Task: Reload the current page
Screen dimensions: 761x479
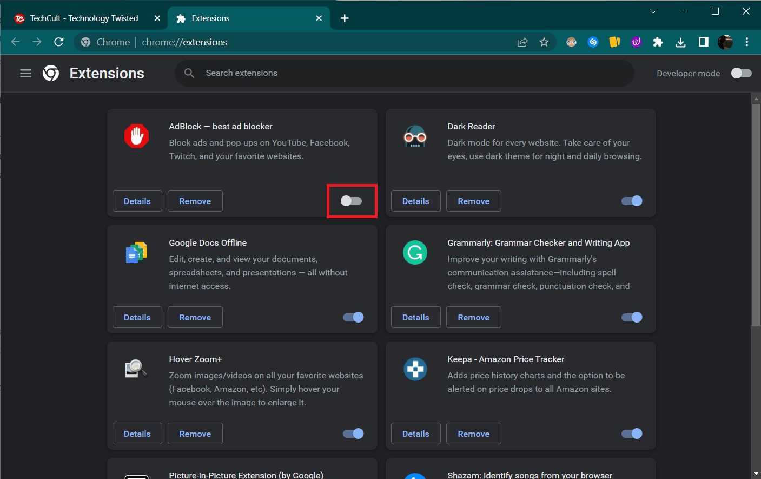Action: coord(58,42)
